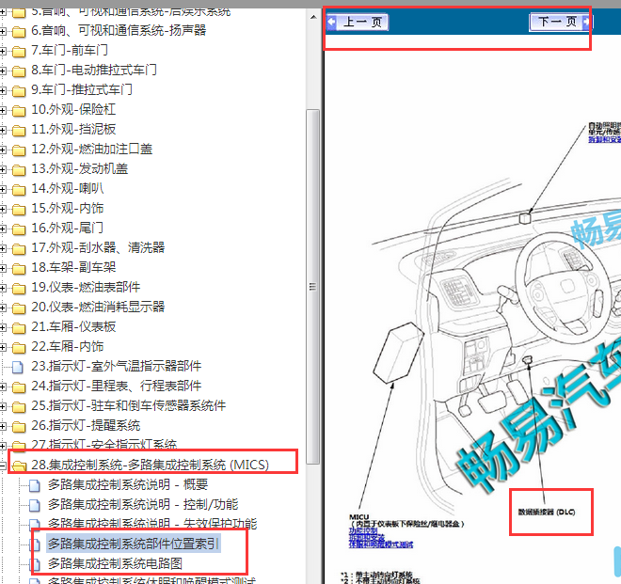Expand the 8.车门-电动推拉式车门 node
621x584 pixels.
click(x=3, y=71)
